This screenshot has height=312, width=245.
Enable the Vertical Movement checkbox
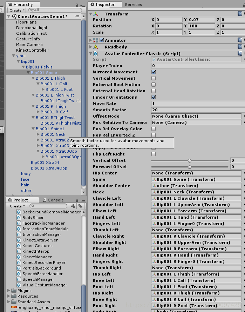tap(154, 78)
